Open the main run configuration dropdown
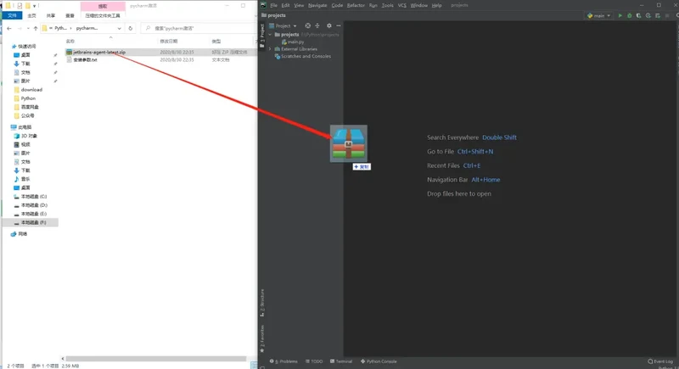 (599, 15)
